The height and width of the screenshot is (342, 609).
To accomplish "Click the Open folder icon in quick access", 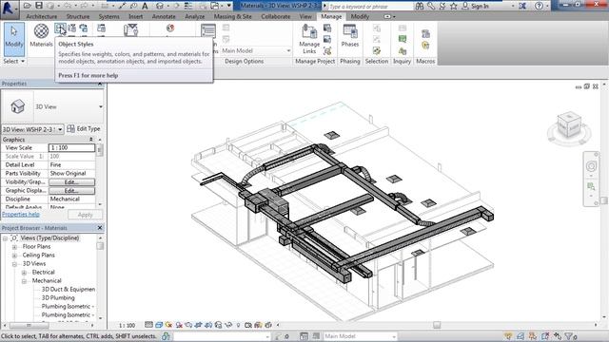I will pyautogui.click(x=28, y=6).
